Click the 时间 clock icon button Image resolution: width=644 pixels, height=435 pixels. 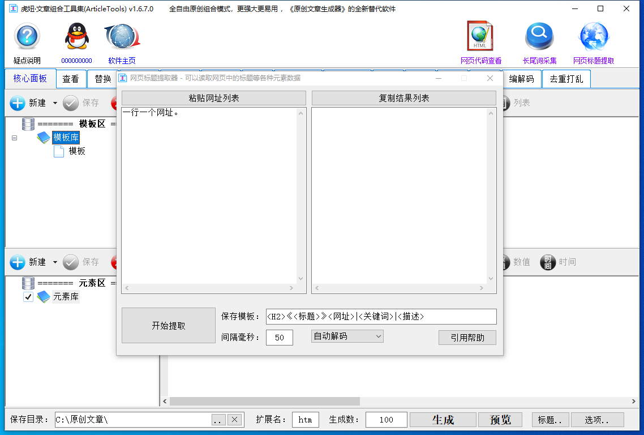(547, 262)
